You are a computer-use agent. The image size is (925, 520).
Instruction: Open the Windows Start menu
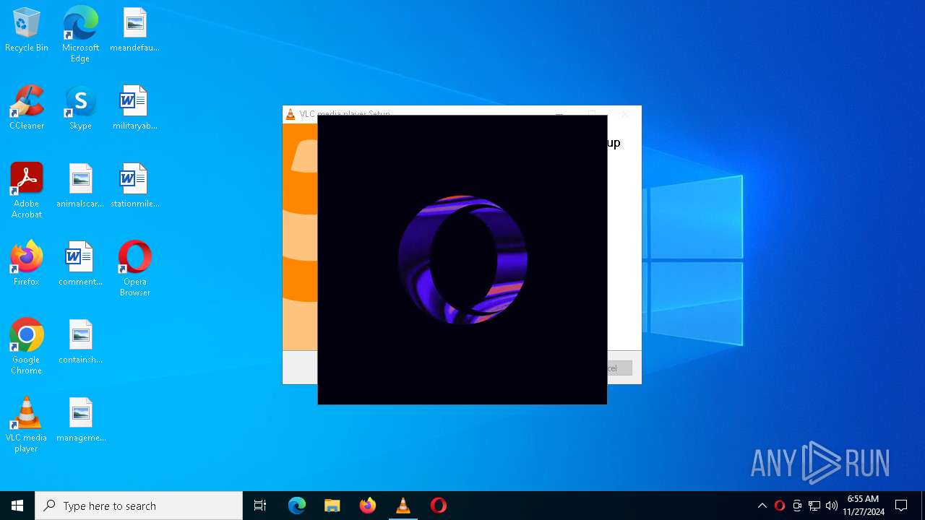pyautogui.click(x=17, y=506)
